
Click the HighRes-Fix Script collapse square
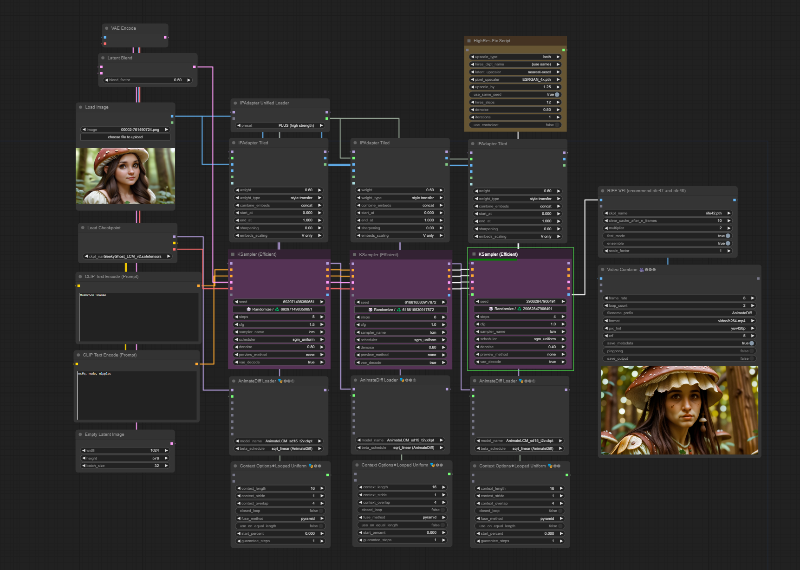[x=469, y=41]
